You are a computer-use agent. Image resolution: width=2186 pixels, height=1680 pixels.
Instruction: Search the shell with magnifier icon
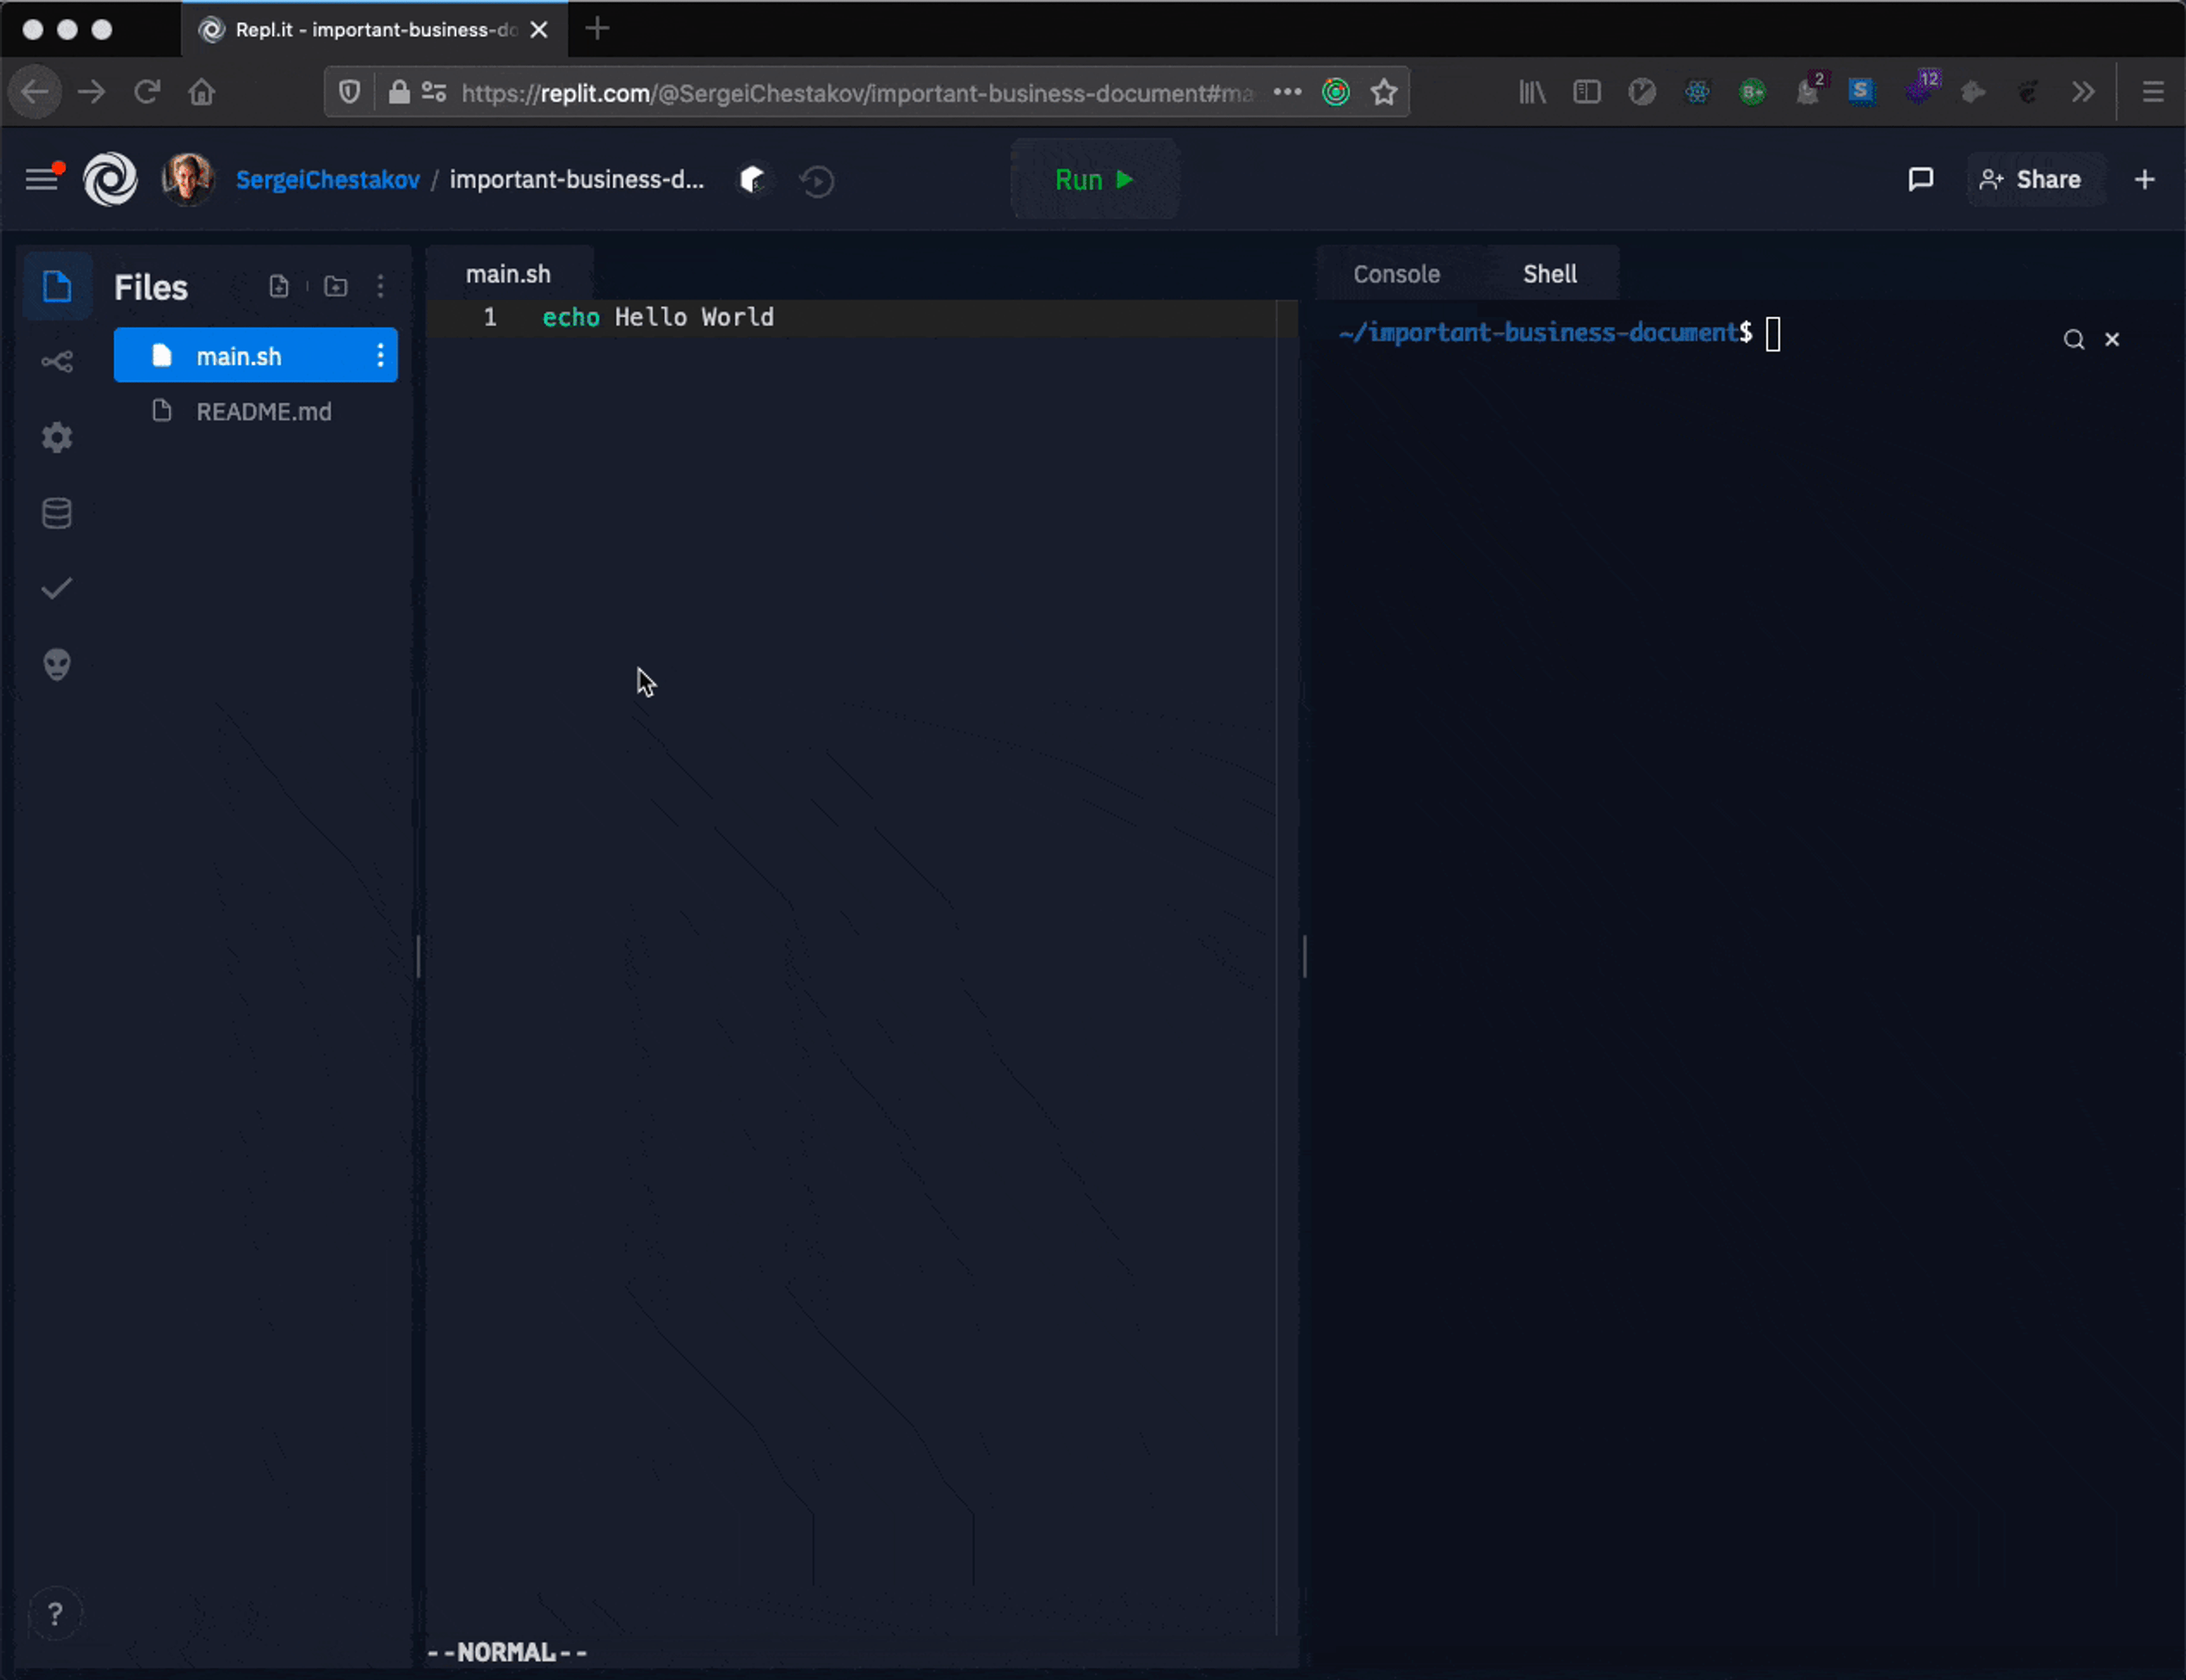(2073, 340)
